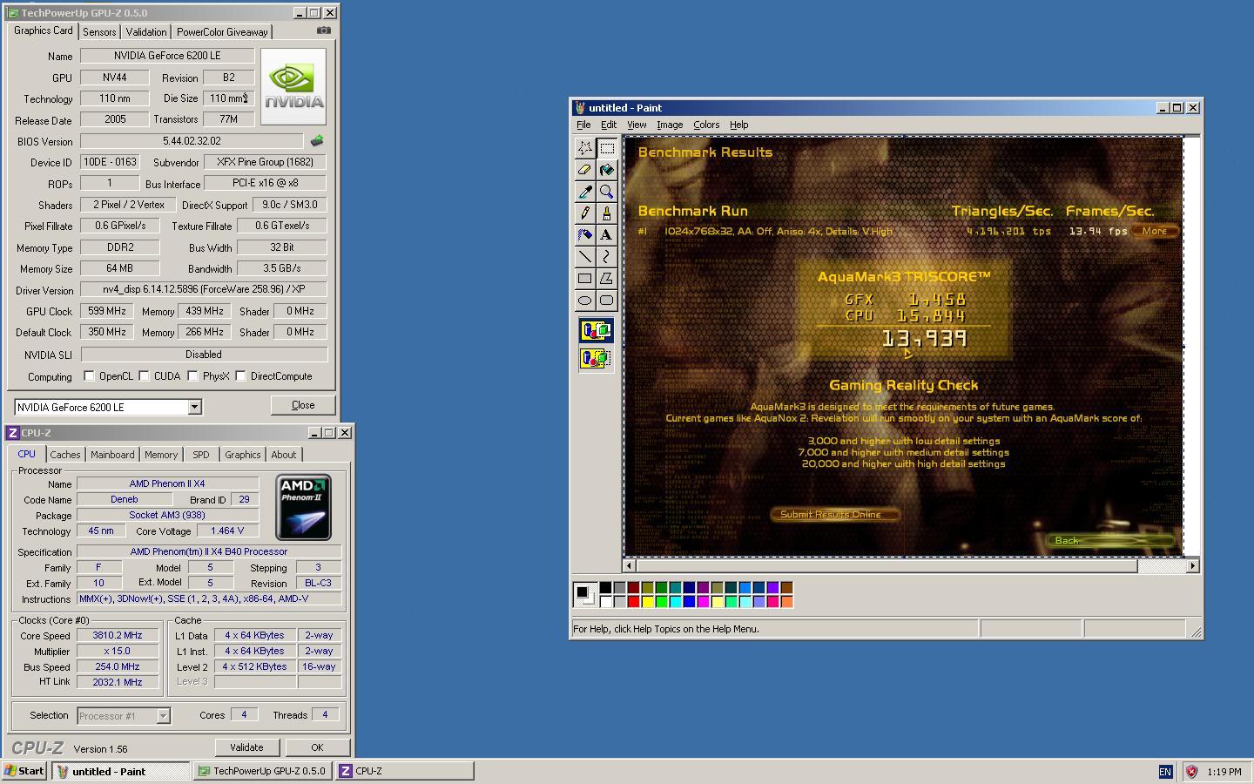Choose the Fill With Color bucket tool
The width and height of the screenshot is (1254, 784).
(607, 170)
